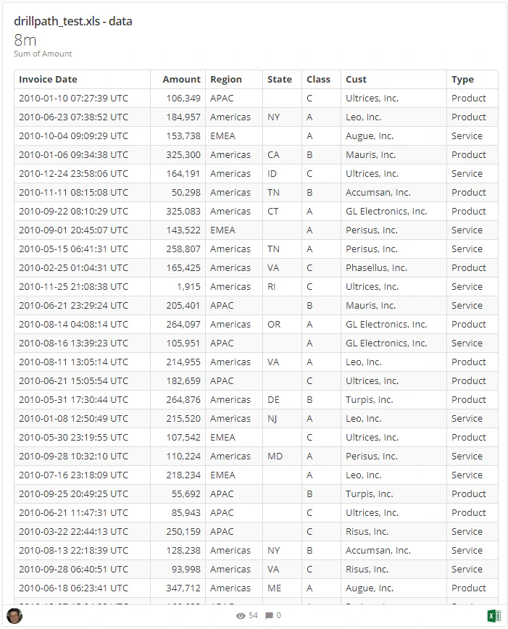The width and height of the screenshot is (508, 629).
Task: Click the 8m summary value
Action: click(25, 40)
